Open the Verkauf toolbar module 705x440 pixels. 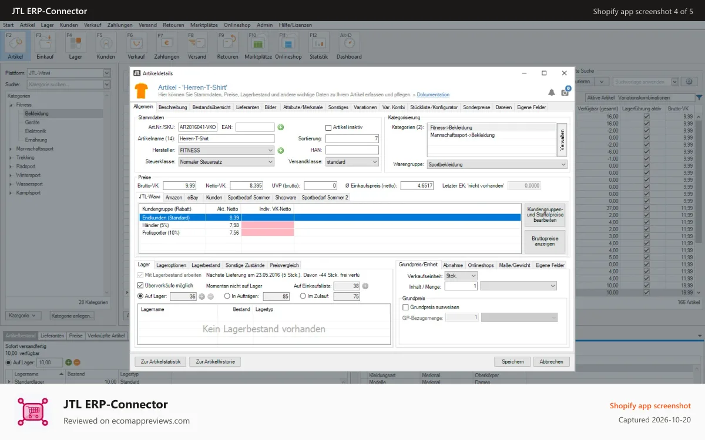[x=136, y=46]
